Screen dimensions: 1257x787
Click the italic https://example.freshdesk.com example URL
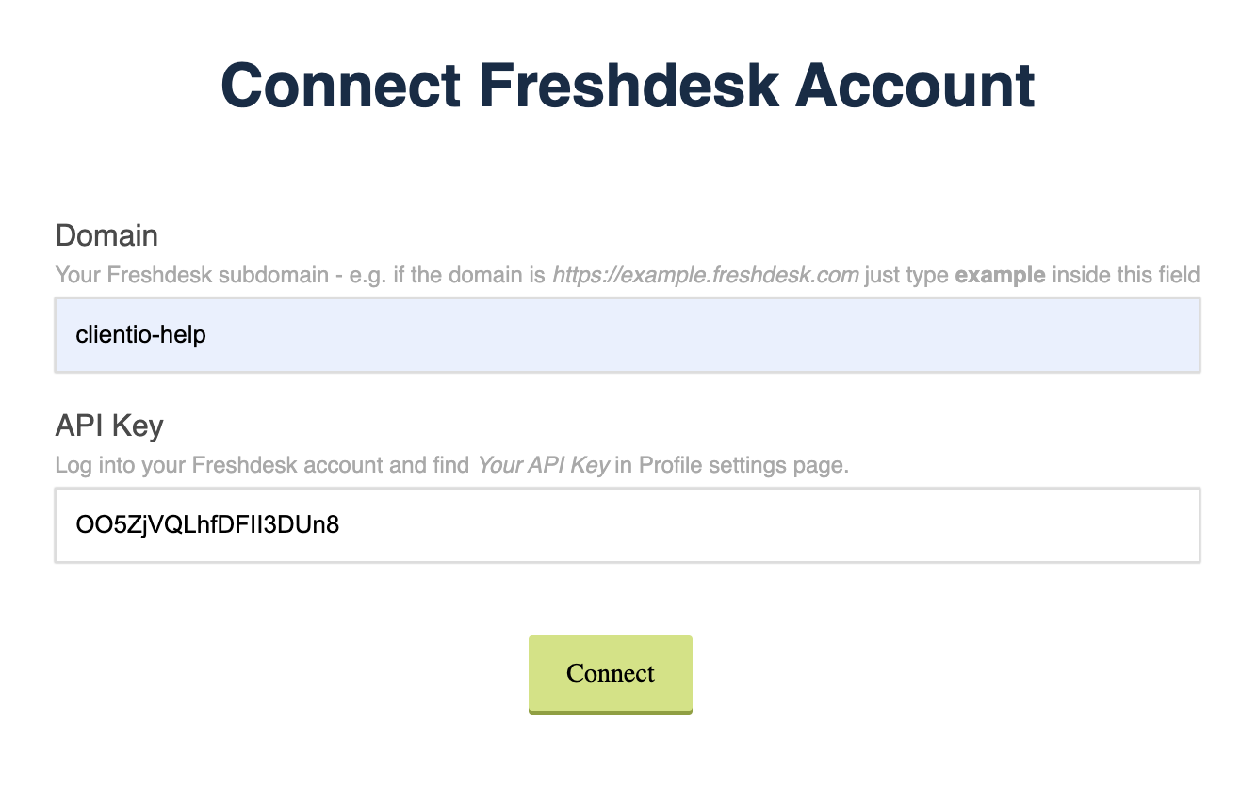[705, 276]
